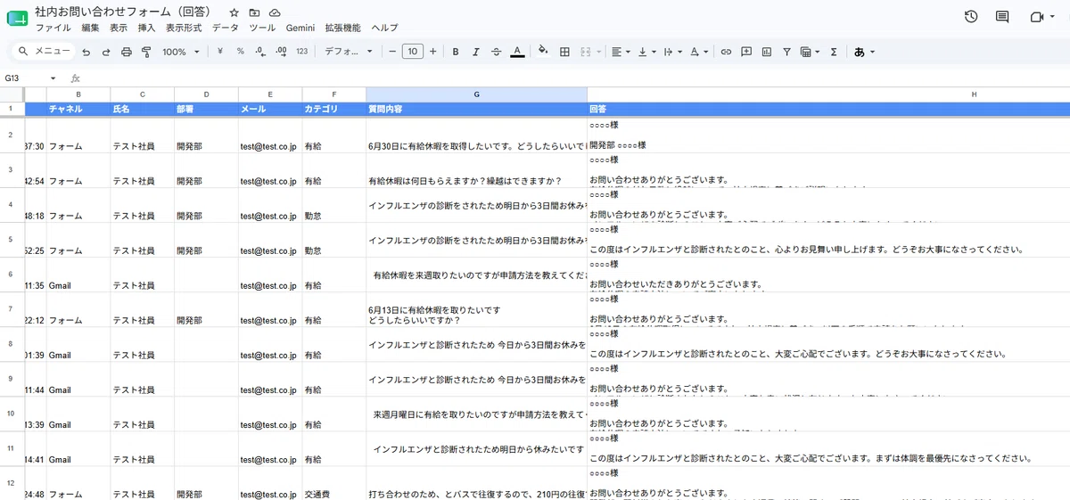Format as currency with ¥ button

click(220, 52)
